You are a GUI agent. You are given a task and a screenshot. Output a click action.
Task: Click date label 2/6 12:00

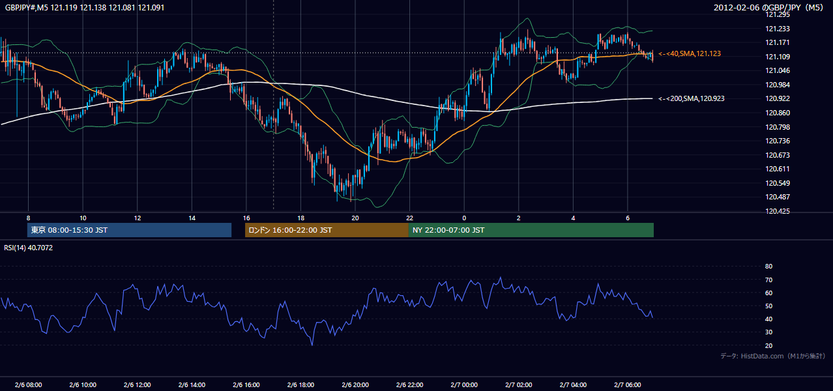pyautogui.click(x=137, y=385)
